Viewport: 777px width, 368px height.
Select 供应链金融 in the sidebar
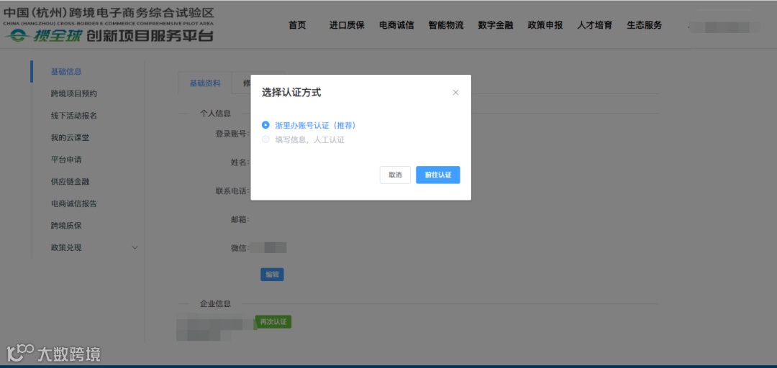(70, 181)
